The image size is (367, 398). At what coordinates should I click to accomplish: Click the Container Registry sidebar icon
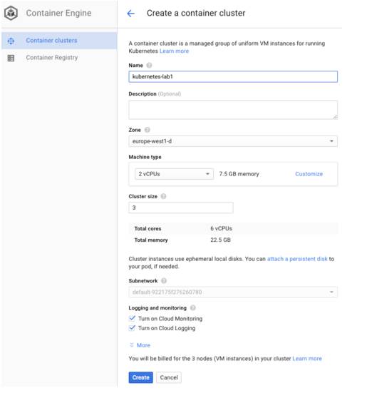[x=11, y=58]
